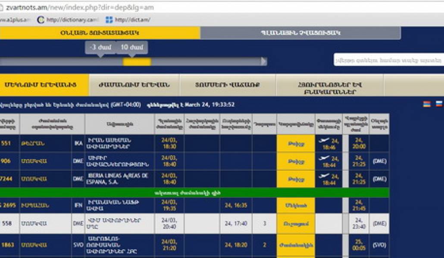The height and width of the screenshot is (258, 444).
Task: Click the airplane icon in flight 551 row
Action: [323, 140]
